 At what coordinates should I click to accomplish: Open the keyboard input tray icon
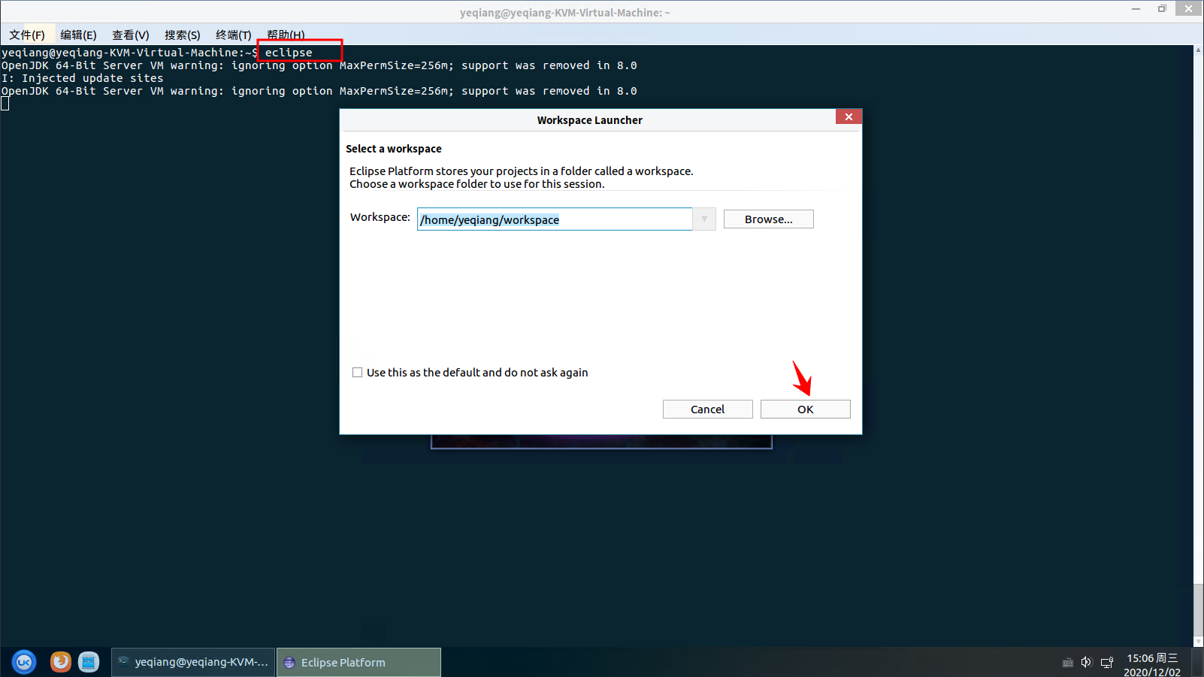[x=1067, y=663]
